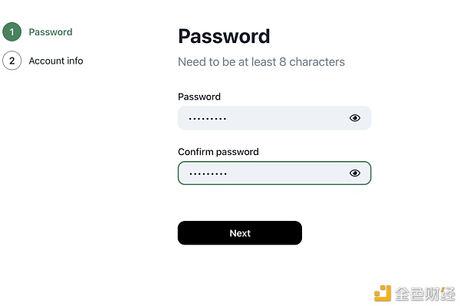Select the green step 1 circle

click(11, 31)
